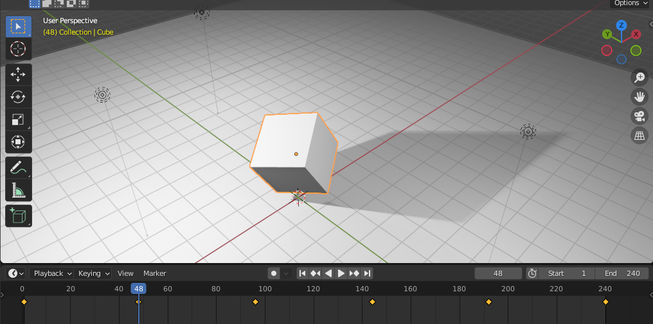Screen dimensions: 653x324
Task: Open the timeline Marker menu
Action: [x=154, y=273]
